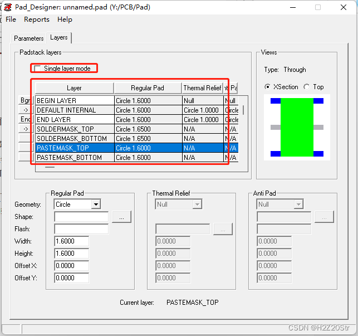The image size is (358, 336).
Task: Click Regular Pad cell of BEGIN LAYER
Action: [148, 100]
